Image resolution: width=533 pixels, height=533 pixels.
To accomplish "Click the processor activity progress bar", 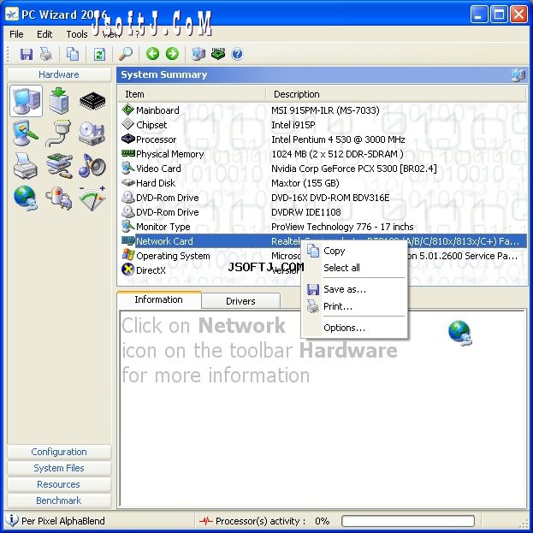I will pos(408,521).
